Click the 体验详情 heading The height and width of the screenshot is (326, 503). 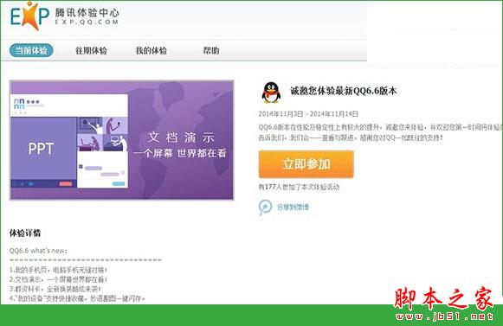25,233
